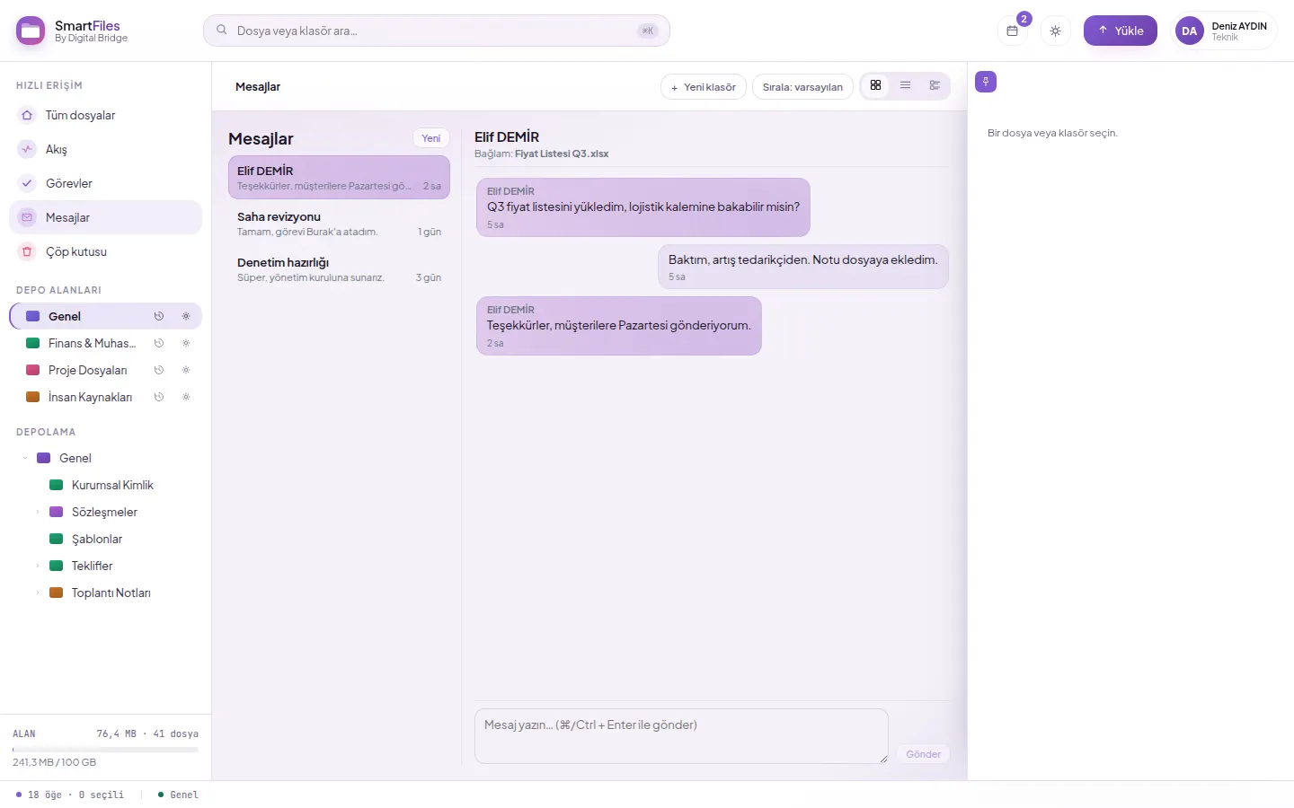This screenshot has width=1294, height=808.
Task: Click the Genel purple color swatch in depot areas
Action: [33, 316]
